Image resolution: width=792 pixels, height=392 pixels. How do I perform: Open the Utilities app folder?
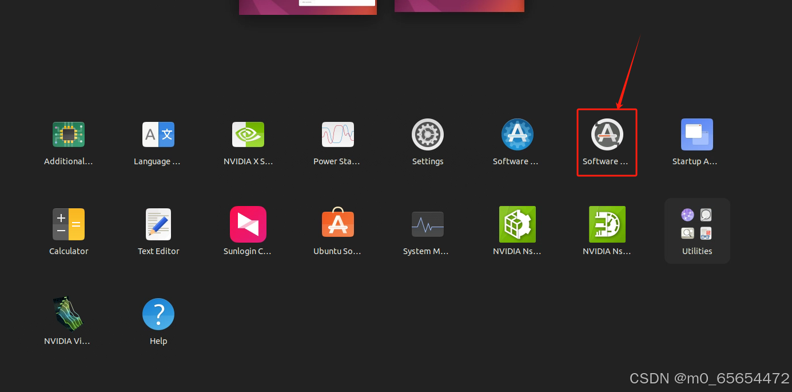(697, 231)
